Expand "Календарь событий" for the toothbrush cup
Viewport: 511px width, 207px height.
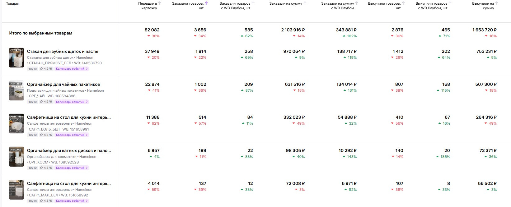[x=72, y=69]
